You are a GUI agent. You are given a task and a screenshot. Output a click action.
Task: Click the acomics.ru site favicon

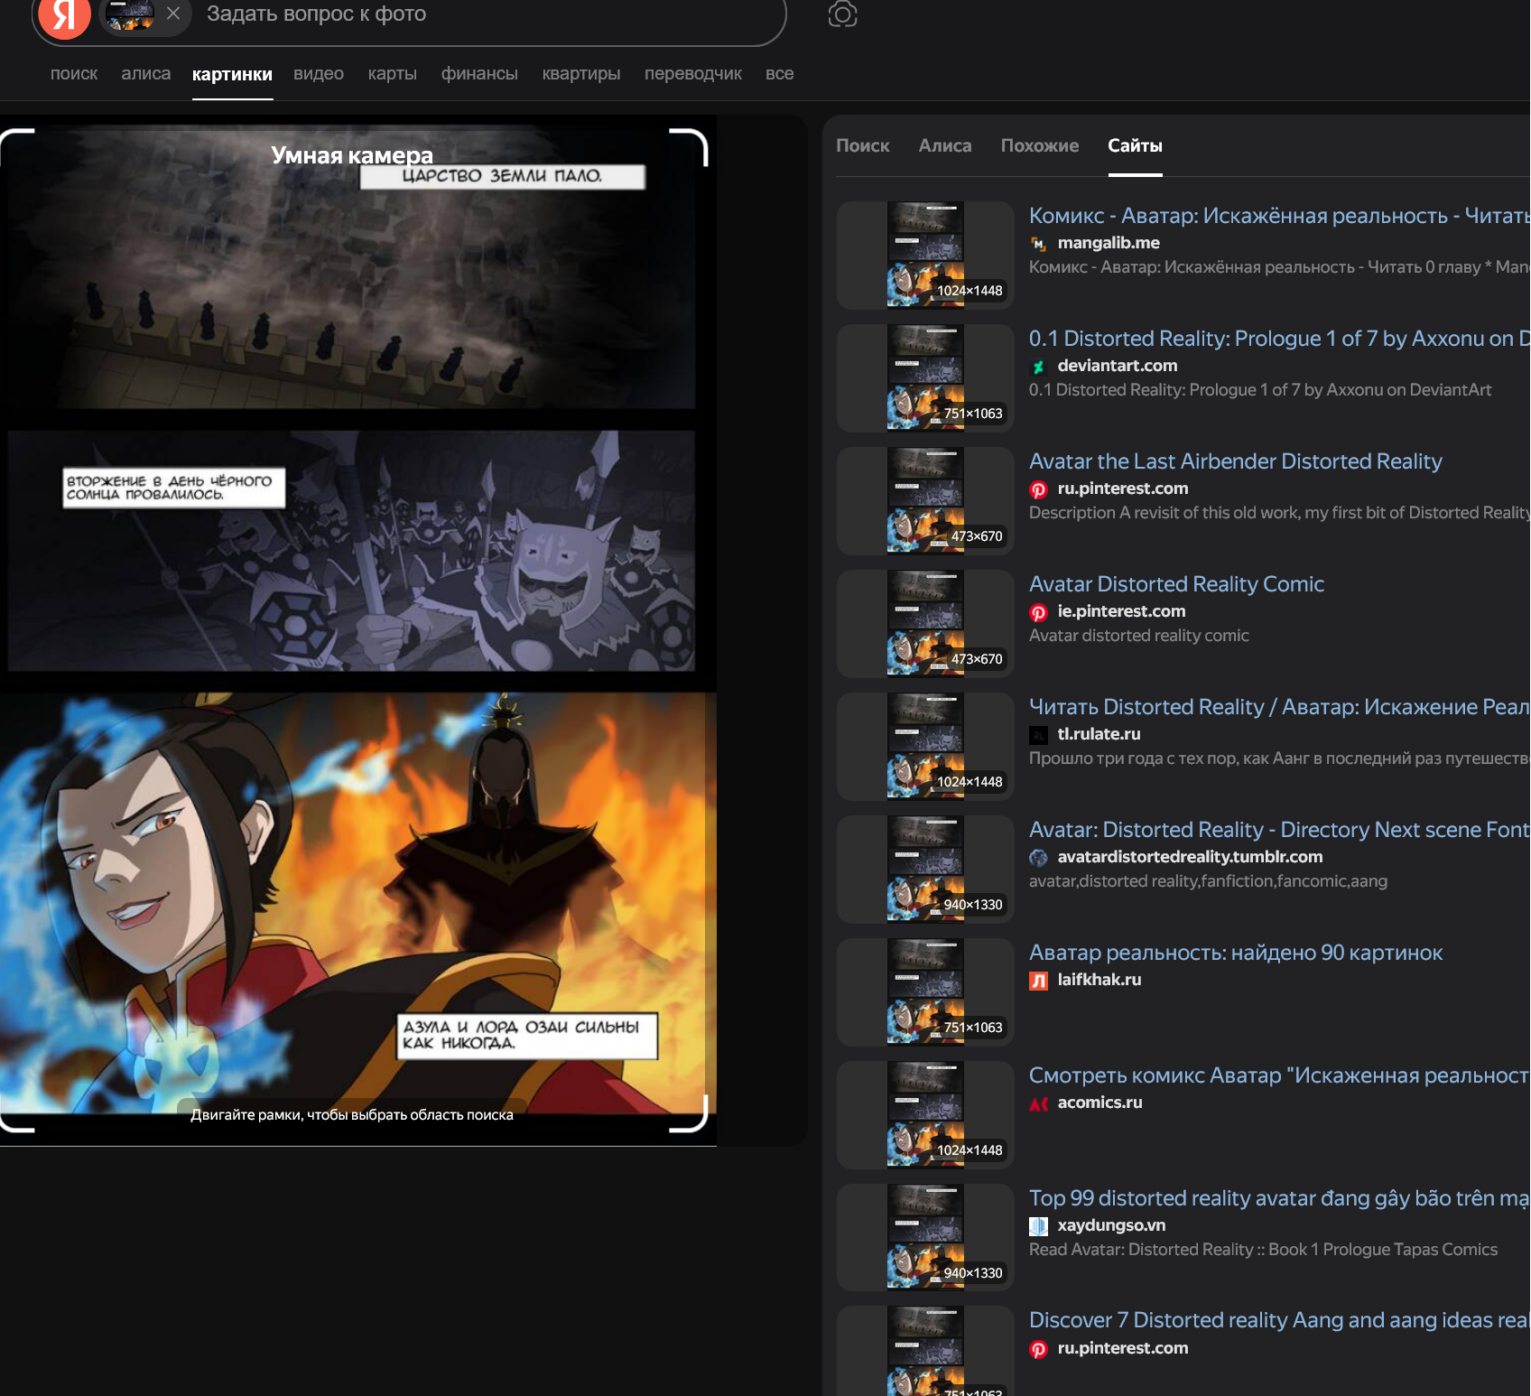1039,1103
